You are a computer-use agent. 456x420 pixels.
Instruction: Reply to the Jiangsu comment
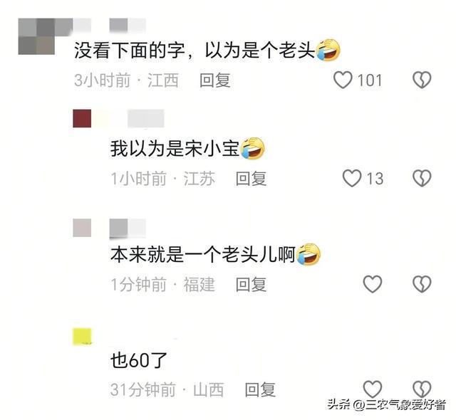(x=252, y=179)
